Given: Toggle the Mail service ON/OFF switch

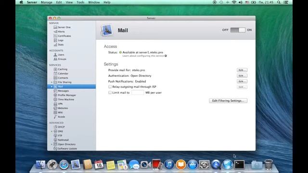Looking at the screenshot, I should point(238,30).
